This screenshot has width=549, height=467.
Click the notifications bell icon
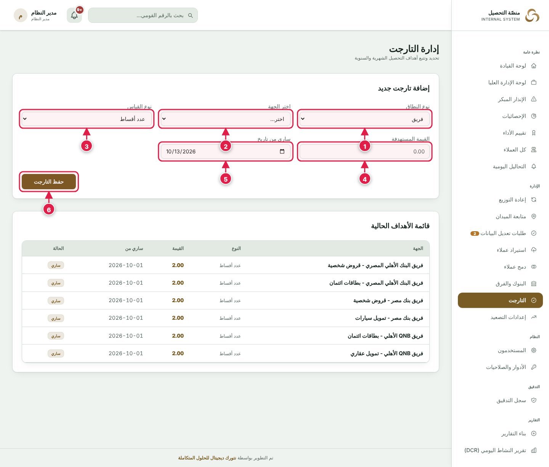click(x=74, y=15)
